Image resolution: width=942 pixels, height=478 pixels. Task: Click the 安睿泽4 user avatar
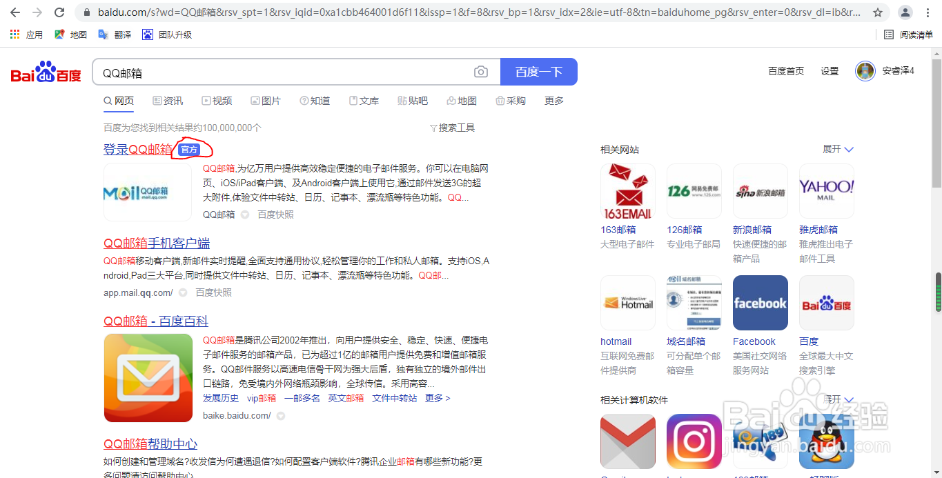point(865,71)
